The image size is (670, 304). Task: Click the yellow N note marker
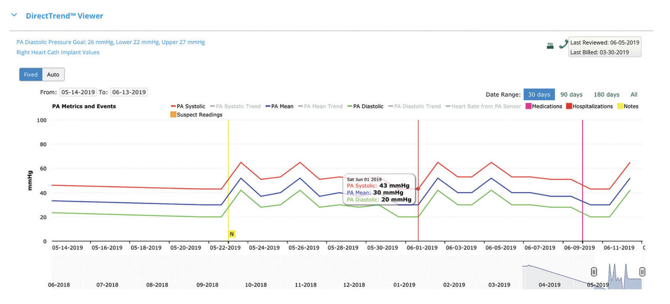231,234
